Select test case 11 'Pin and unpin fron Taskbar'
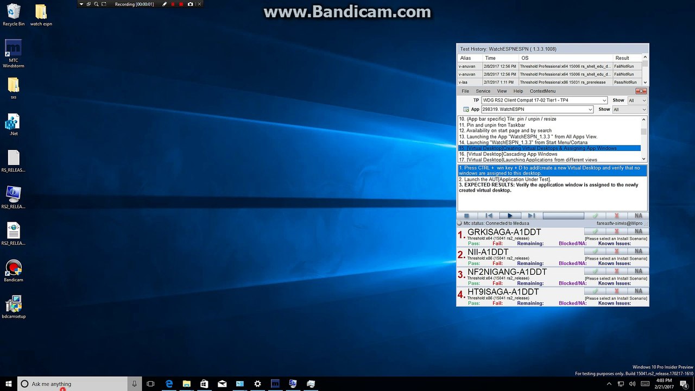 (x=549, y=125)
